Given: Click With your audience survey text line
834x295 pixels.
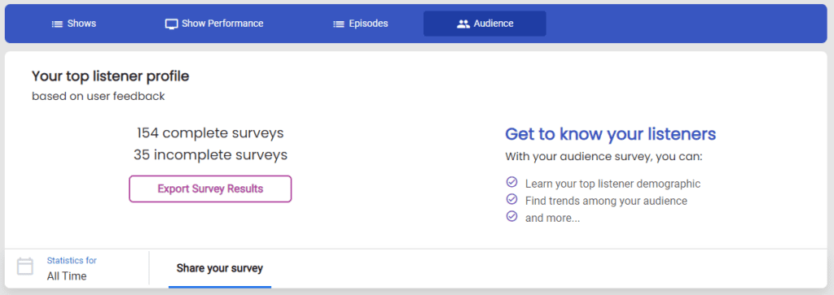Looking at the screenshot, I should 604,158.
